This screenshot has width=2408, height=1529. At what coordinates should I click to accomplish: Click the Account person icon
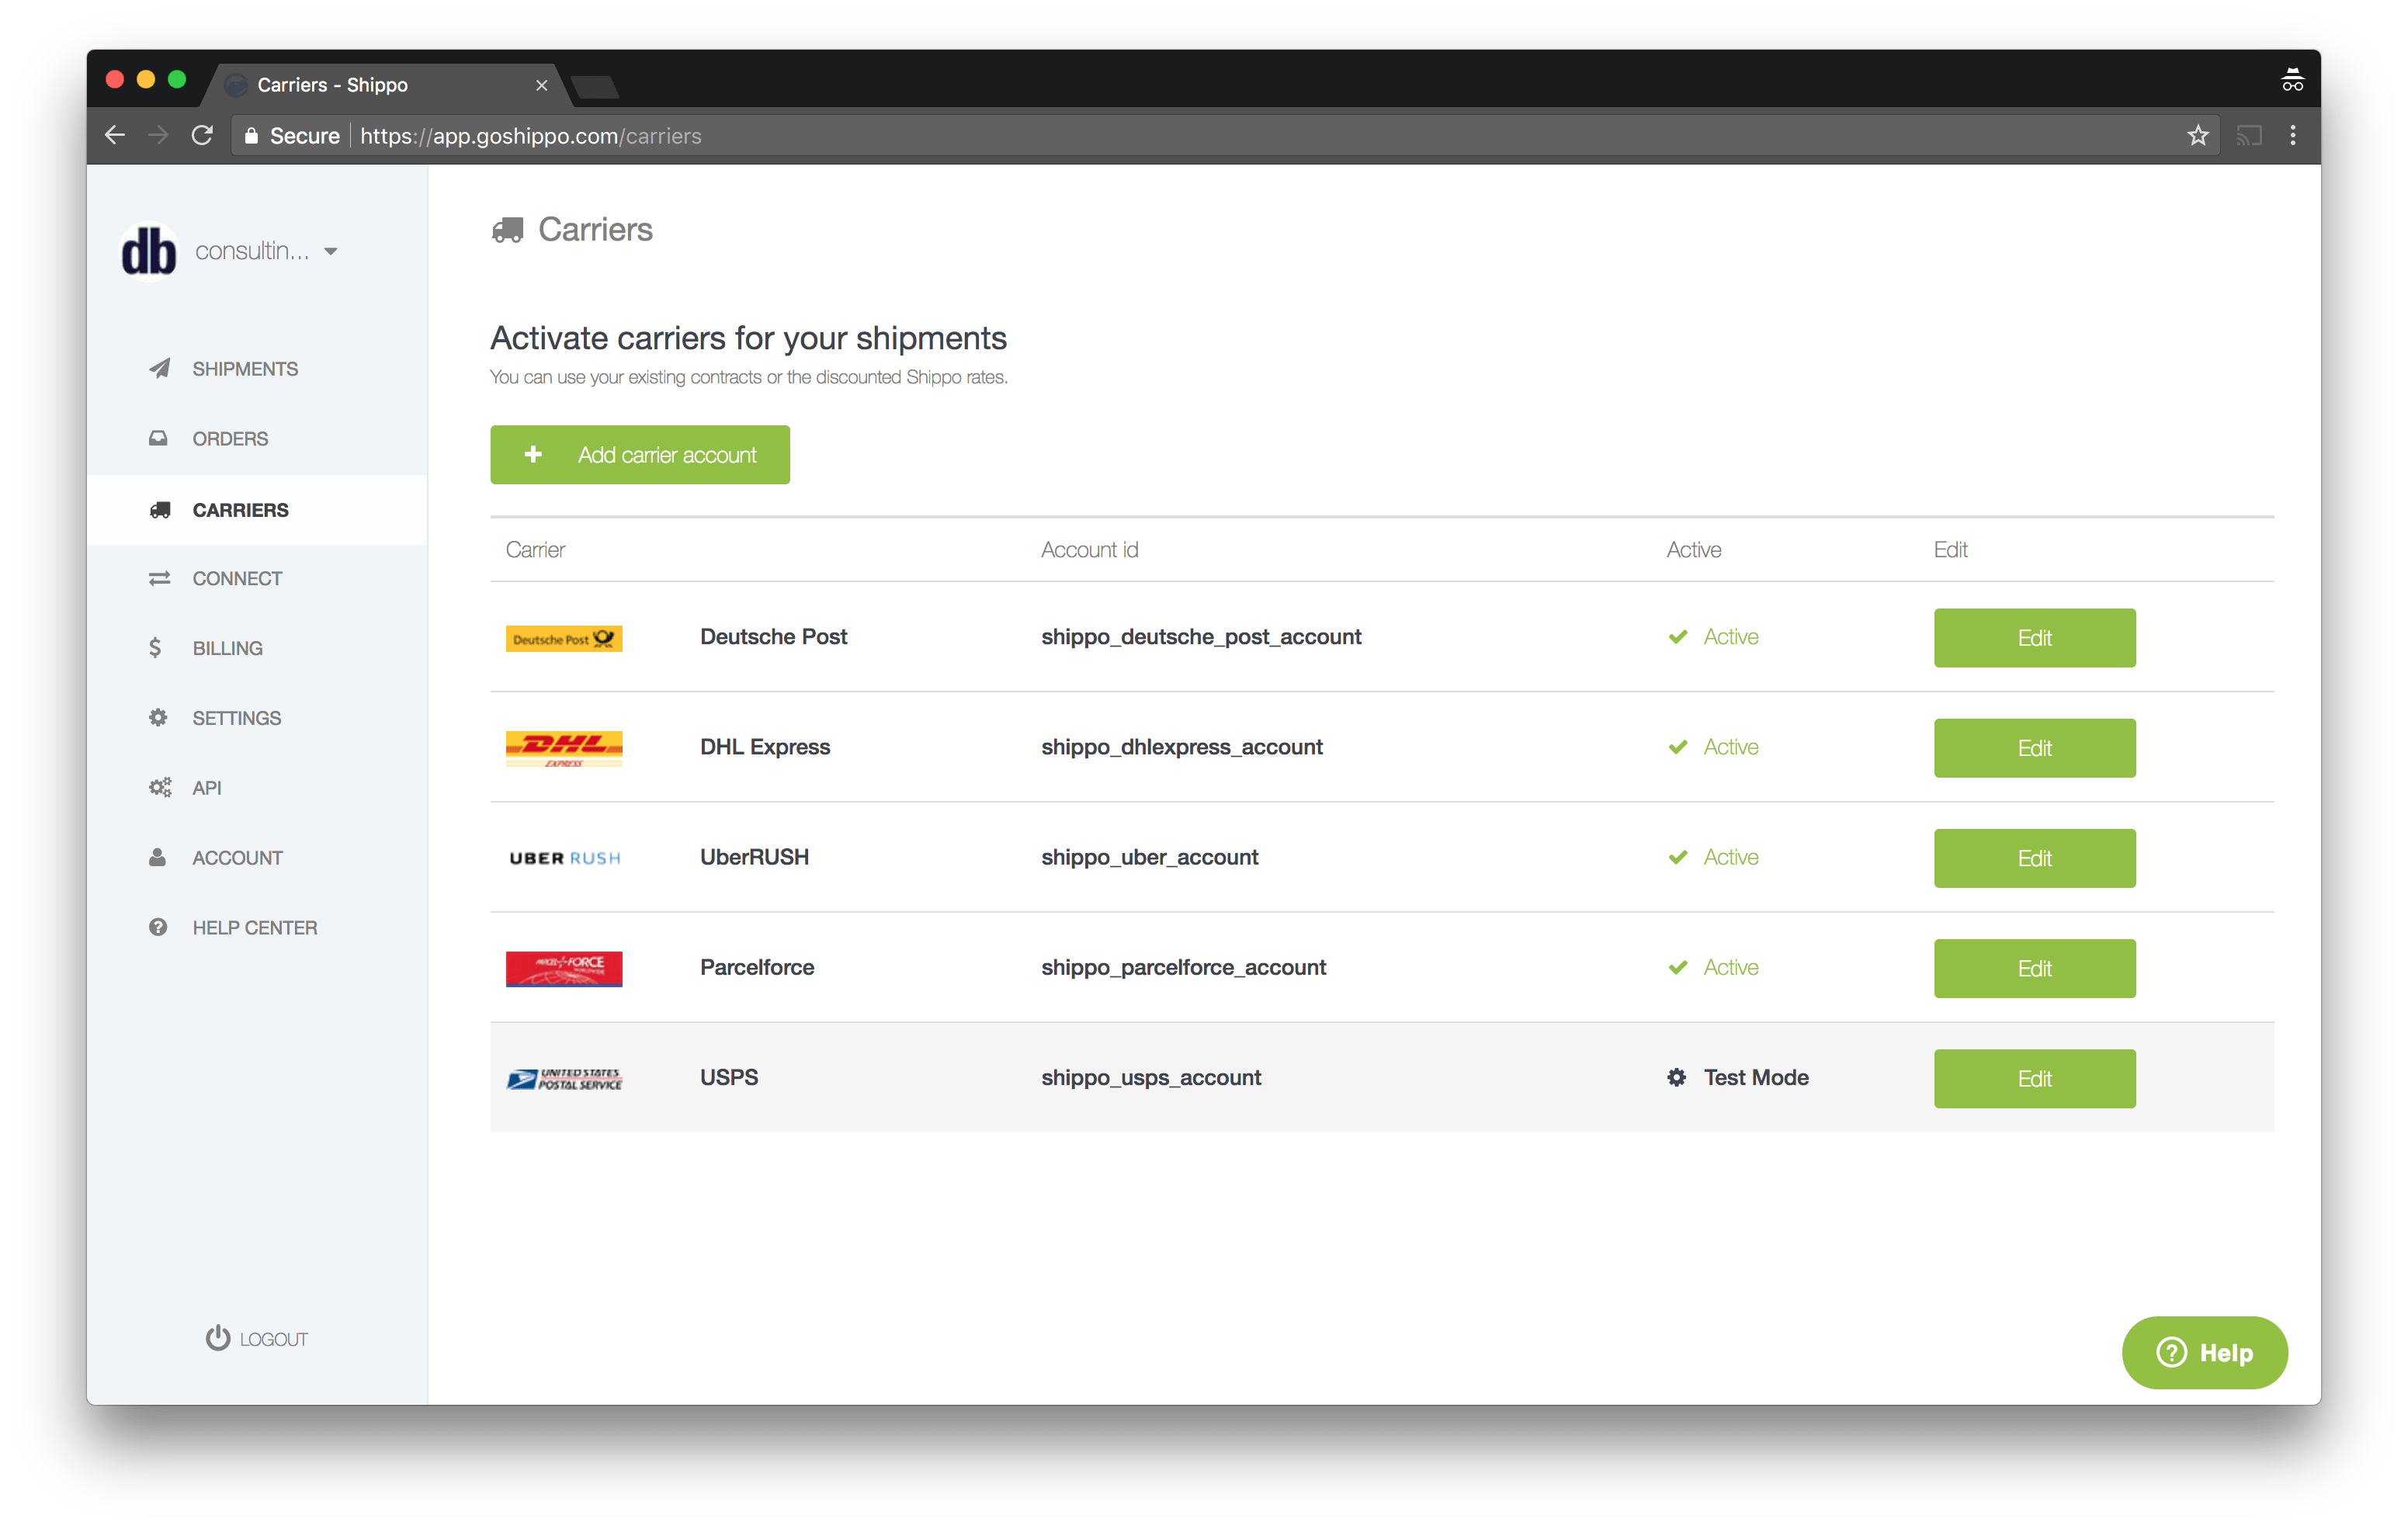[x=157, y=858]
